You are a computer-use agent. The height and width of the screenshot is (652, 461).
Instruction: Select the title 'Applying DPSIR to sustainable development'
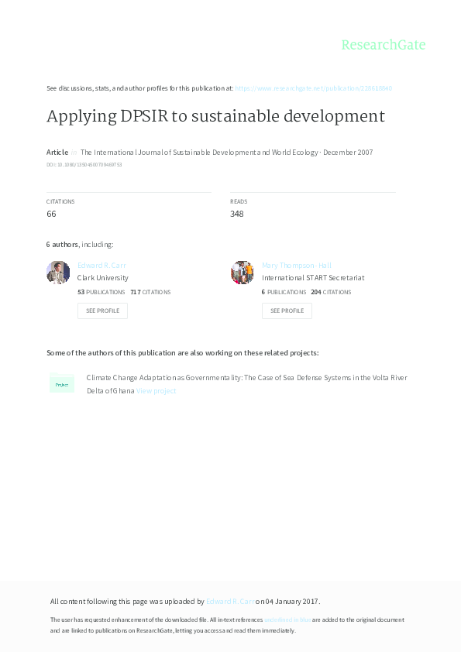coord(215,116)
